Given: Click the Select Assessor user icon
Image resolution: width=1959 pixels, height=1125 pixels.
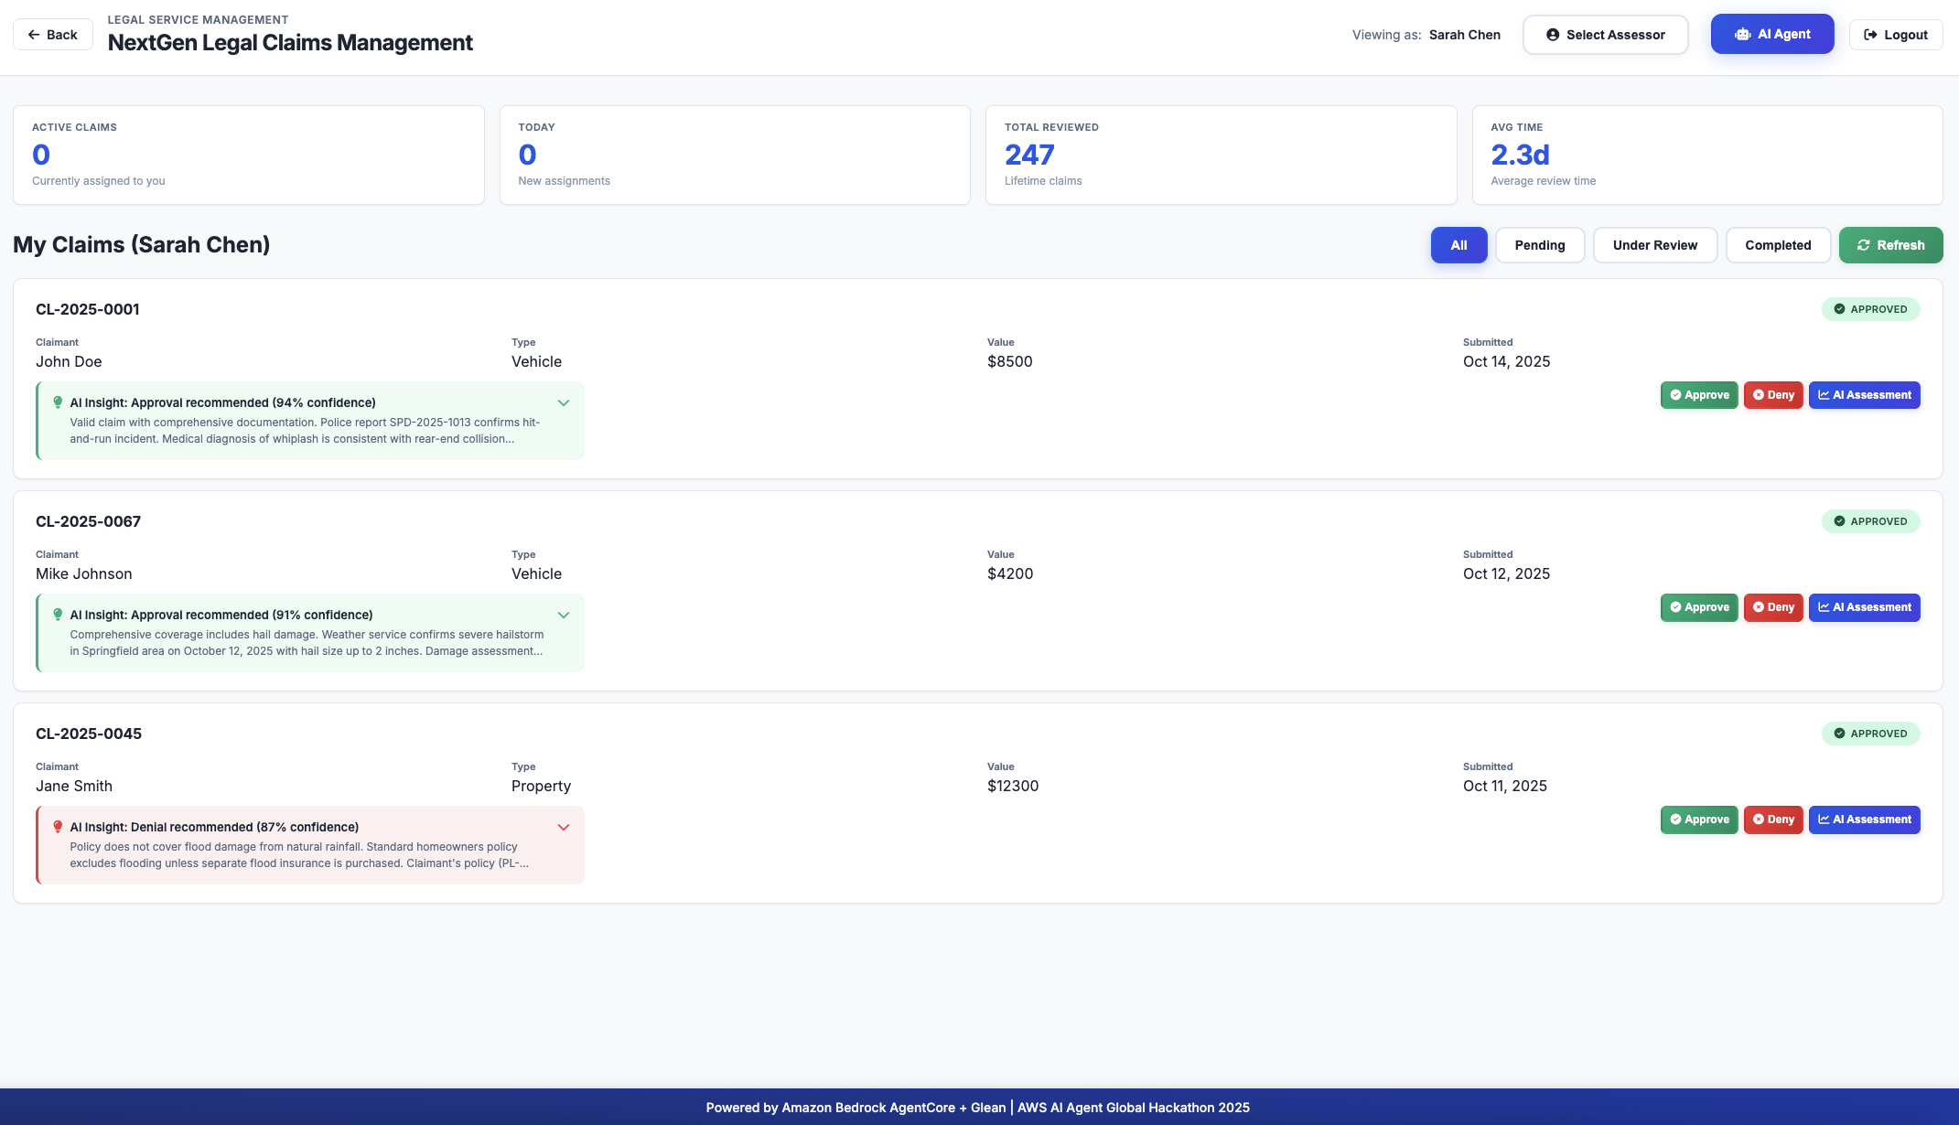Looking at the screenshot, I should coord(1553,35).
